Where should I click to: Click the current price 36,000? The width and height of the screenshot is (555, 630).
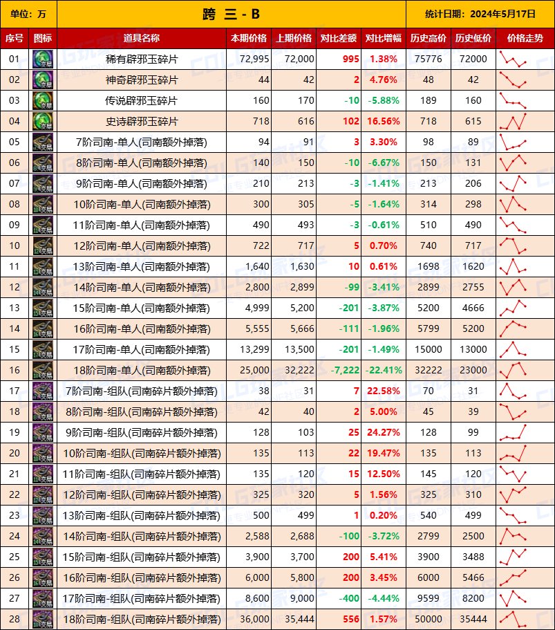[254, 619]
